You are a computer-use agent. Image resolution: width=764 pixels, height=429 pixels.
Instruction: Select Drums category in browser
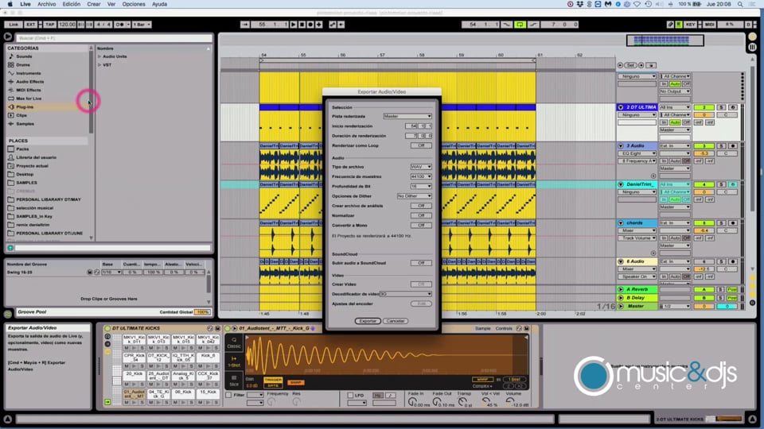coord(23,64)
